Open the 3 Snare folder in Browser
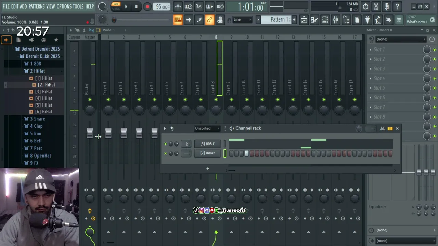Image resolution: width=438 pixels, height=246 pixels. [x=37, y=119]
